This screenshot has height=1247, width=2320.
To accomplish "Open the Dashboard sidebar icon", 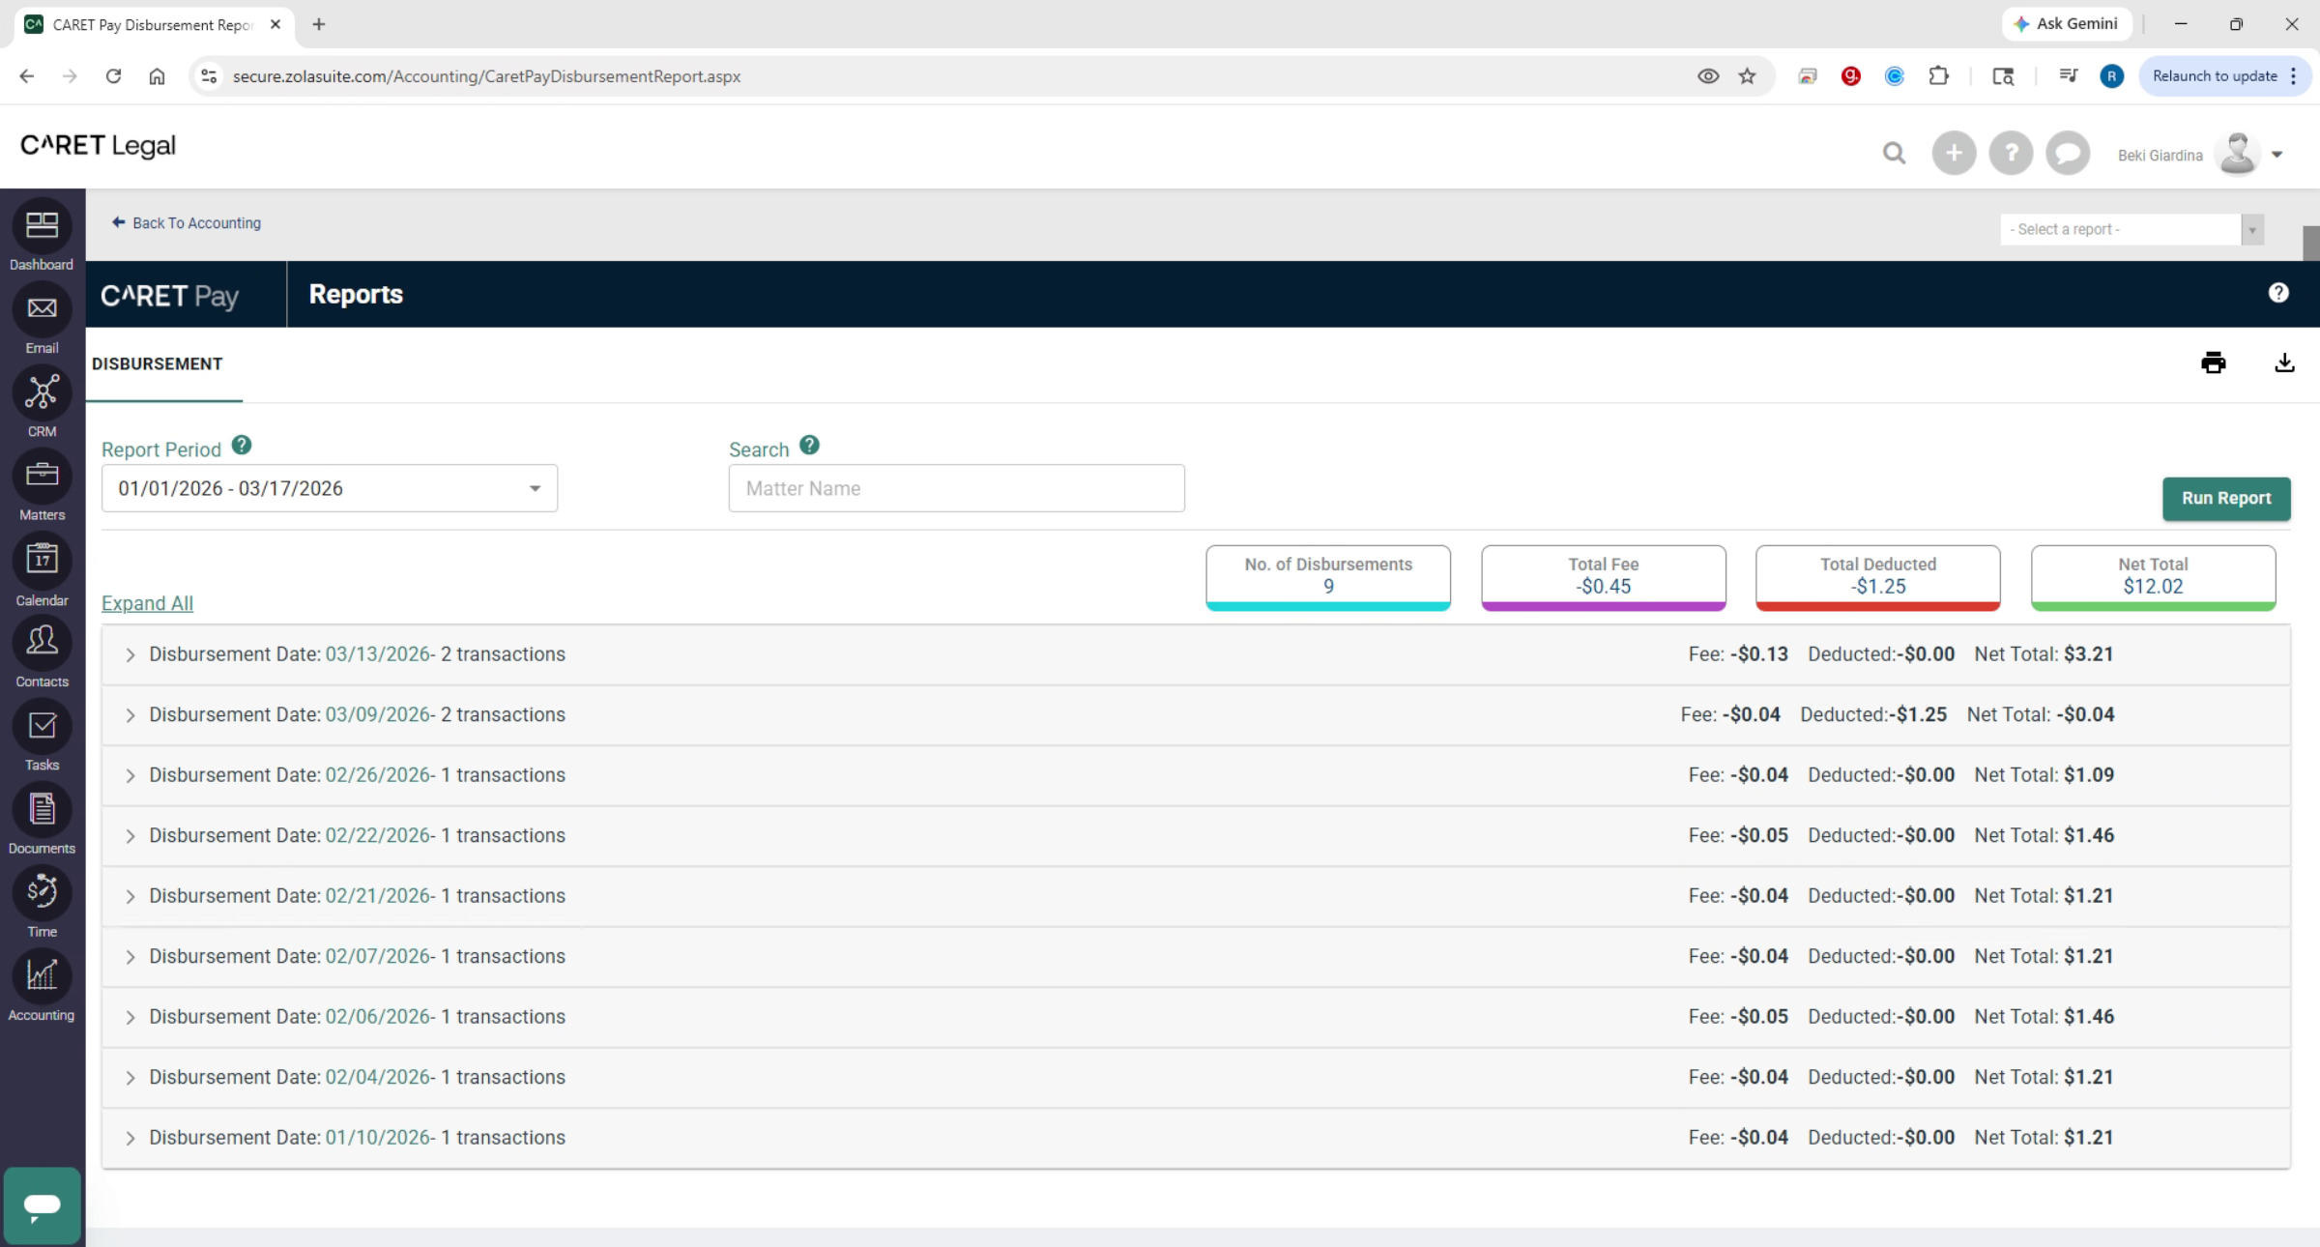I will [x=42, y=226].
